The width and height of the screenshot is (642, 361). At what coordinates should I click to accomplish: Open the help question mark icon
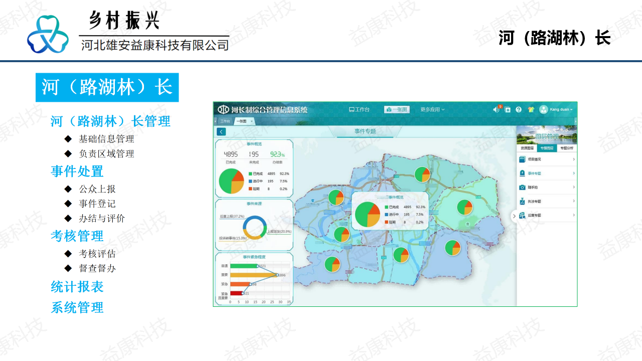coord(519,109)
